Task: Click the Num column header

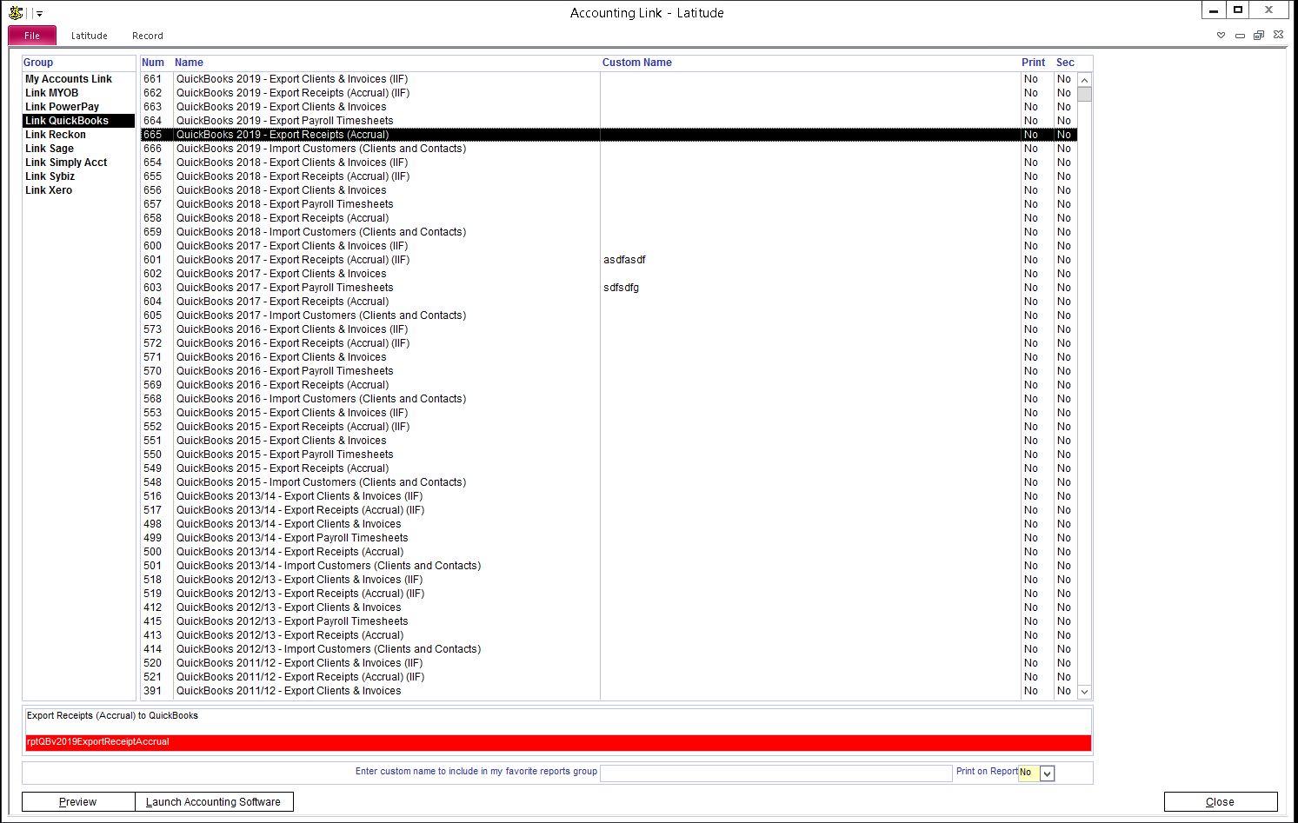Action: (153, 63)
